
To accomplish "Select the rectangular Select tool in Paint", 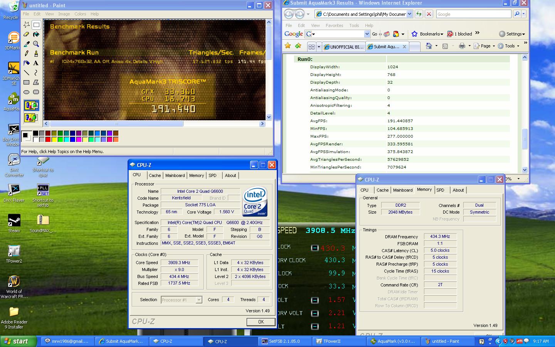I will 36,25.
